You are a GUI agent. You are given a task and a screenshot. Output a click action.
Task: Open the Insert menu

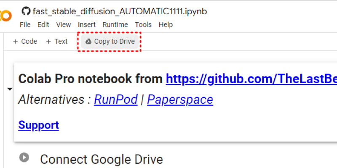pyautogui.click(x=87, y=25)
